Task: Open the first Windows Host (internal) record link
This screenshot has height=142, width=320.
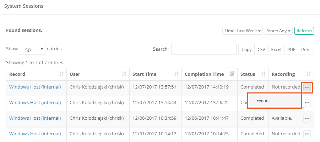Action: click(35, 87)
